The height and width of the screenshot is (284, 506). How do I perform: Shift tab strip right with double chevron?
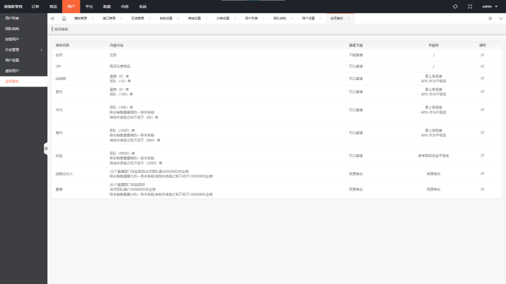[x=490, y=18]
